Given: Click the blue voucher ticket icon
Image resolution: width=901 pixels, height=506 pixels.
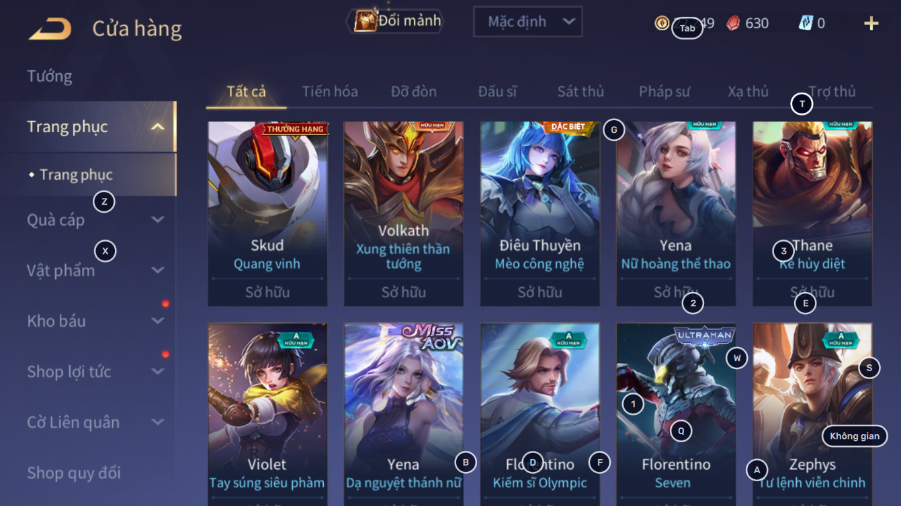Looking at the screenshot, I should pos(806,23).
